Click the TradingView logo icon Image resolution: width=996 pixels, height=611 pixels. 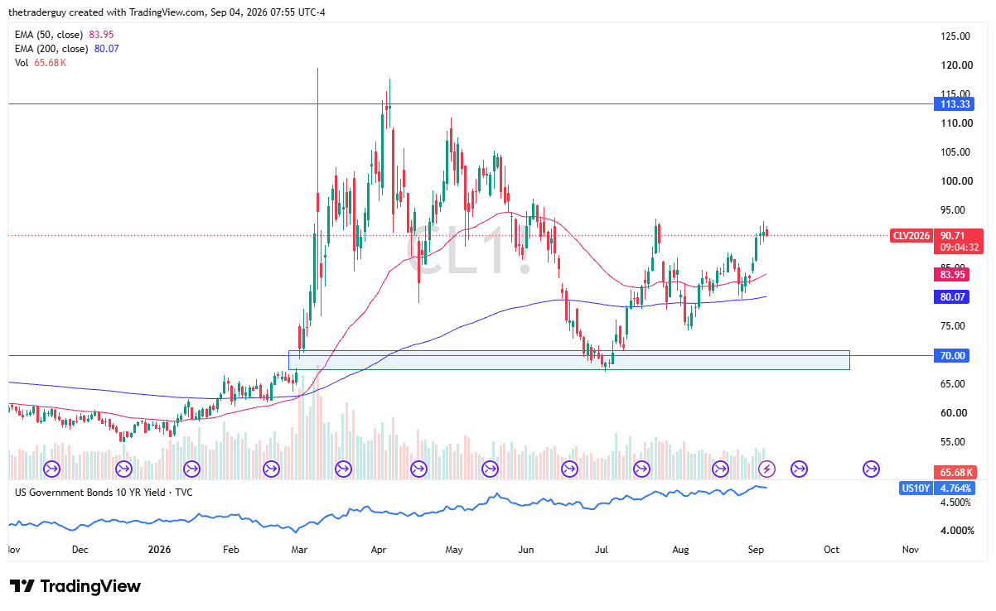(x=22, y=586)
